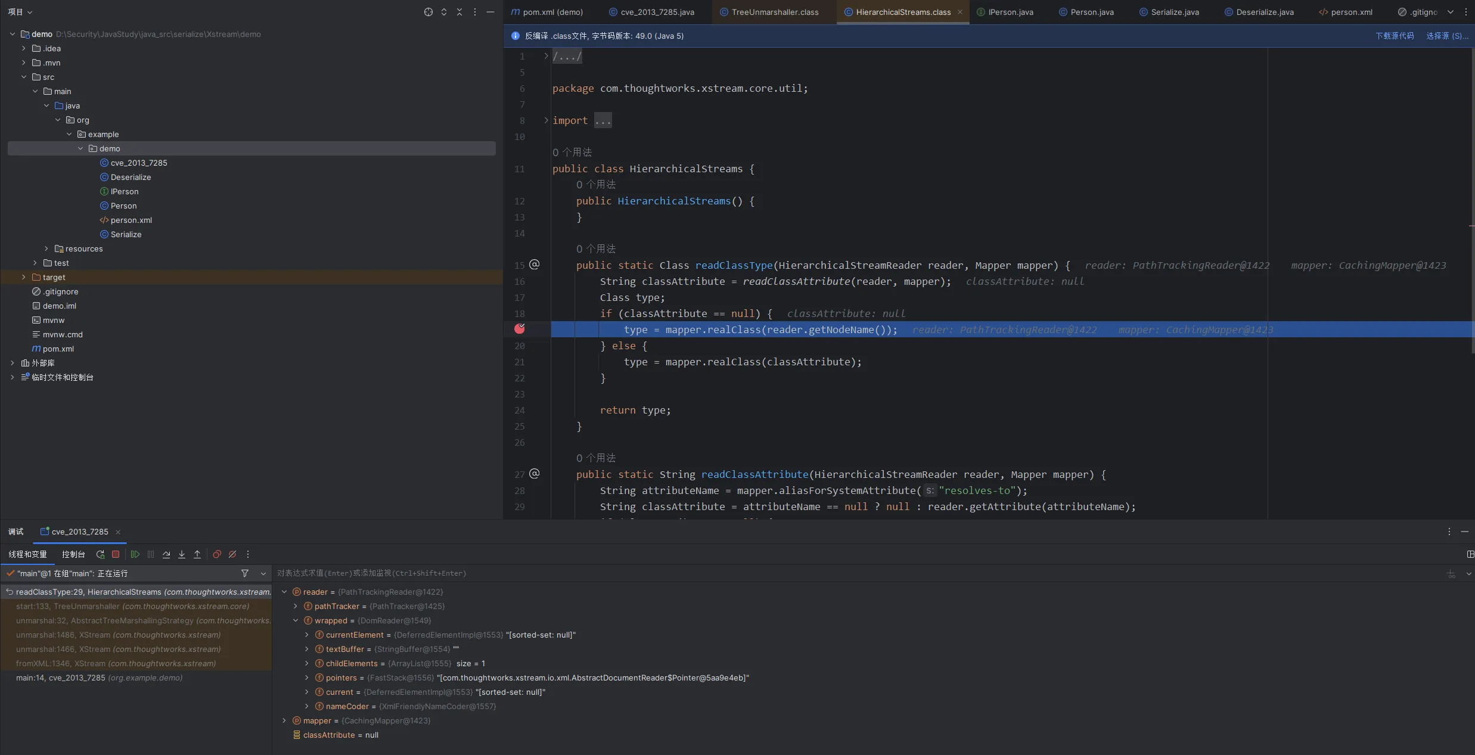Image resolution: width=1475 pixels, height=755 pixels.
Task: Open View Breakpoints dialog
Action: 217,554
